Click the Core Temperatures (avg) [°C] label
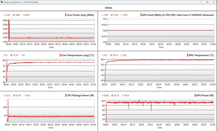This screenshot has height=131, width=217. (x=78, y=55)
